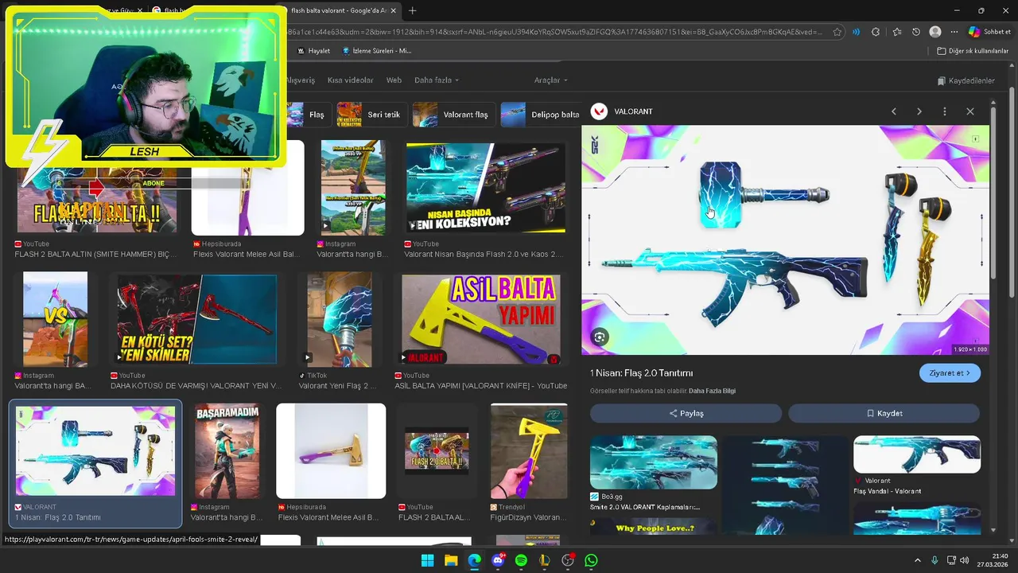The height and width of the screenshot is (573, 1018).
Task: Select the Seri tetik filter chip
Action: pyautogui.click(x=371, y=115)
